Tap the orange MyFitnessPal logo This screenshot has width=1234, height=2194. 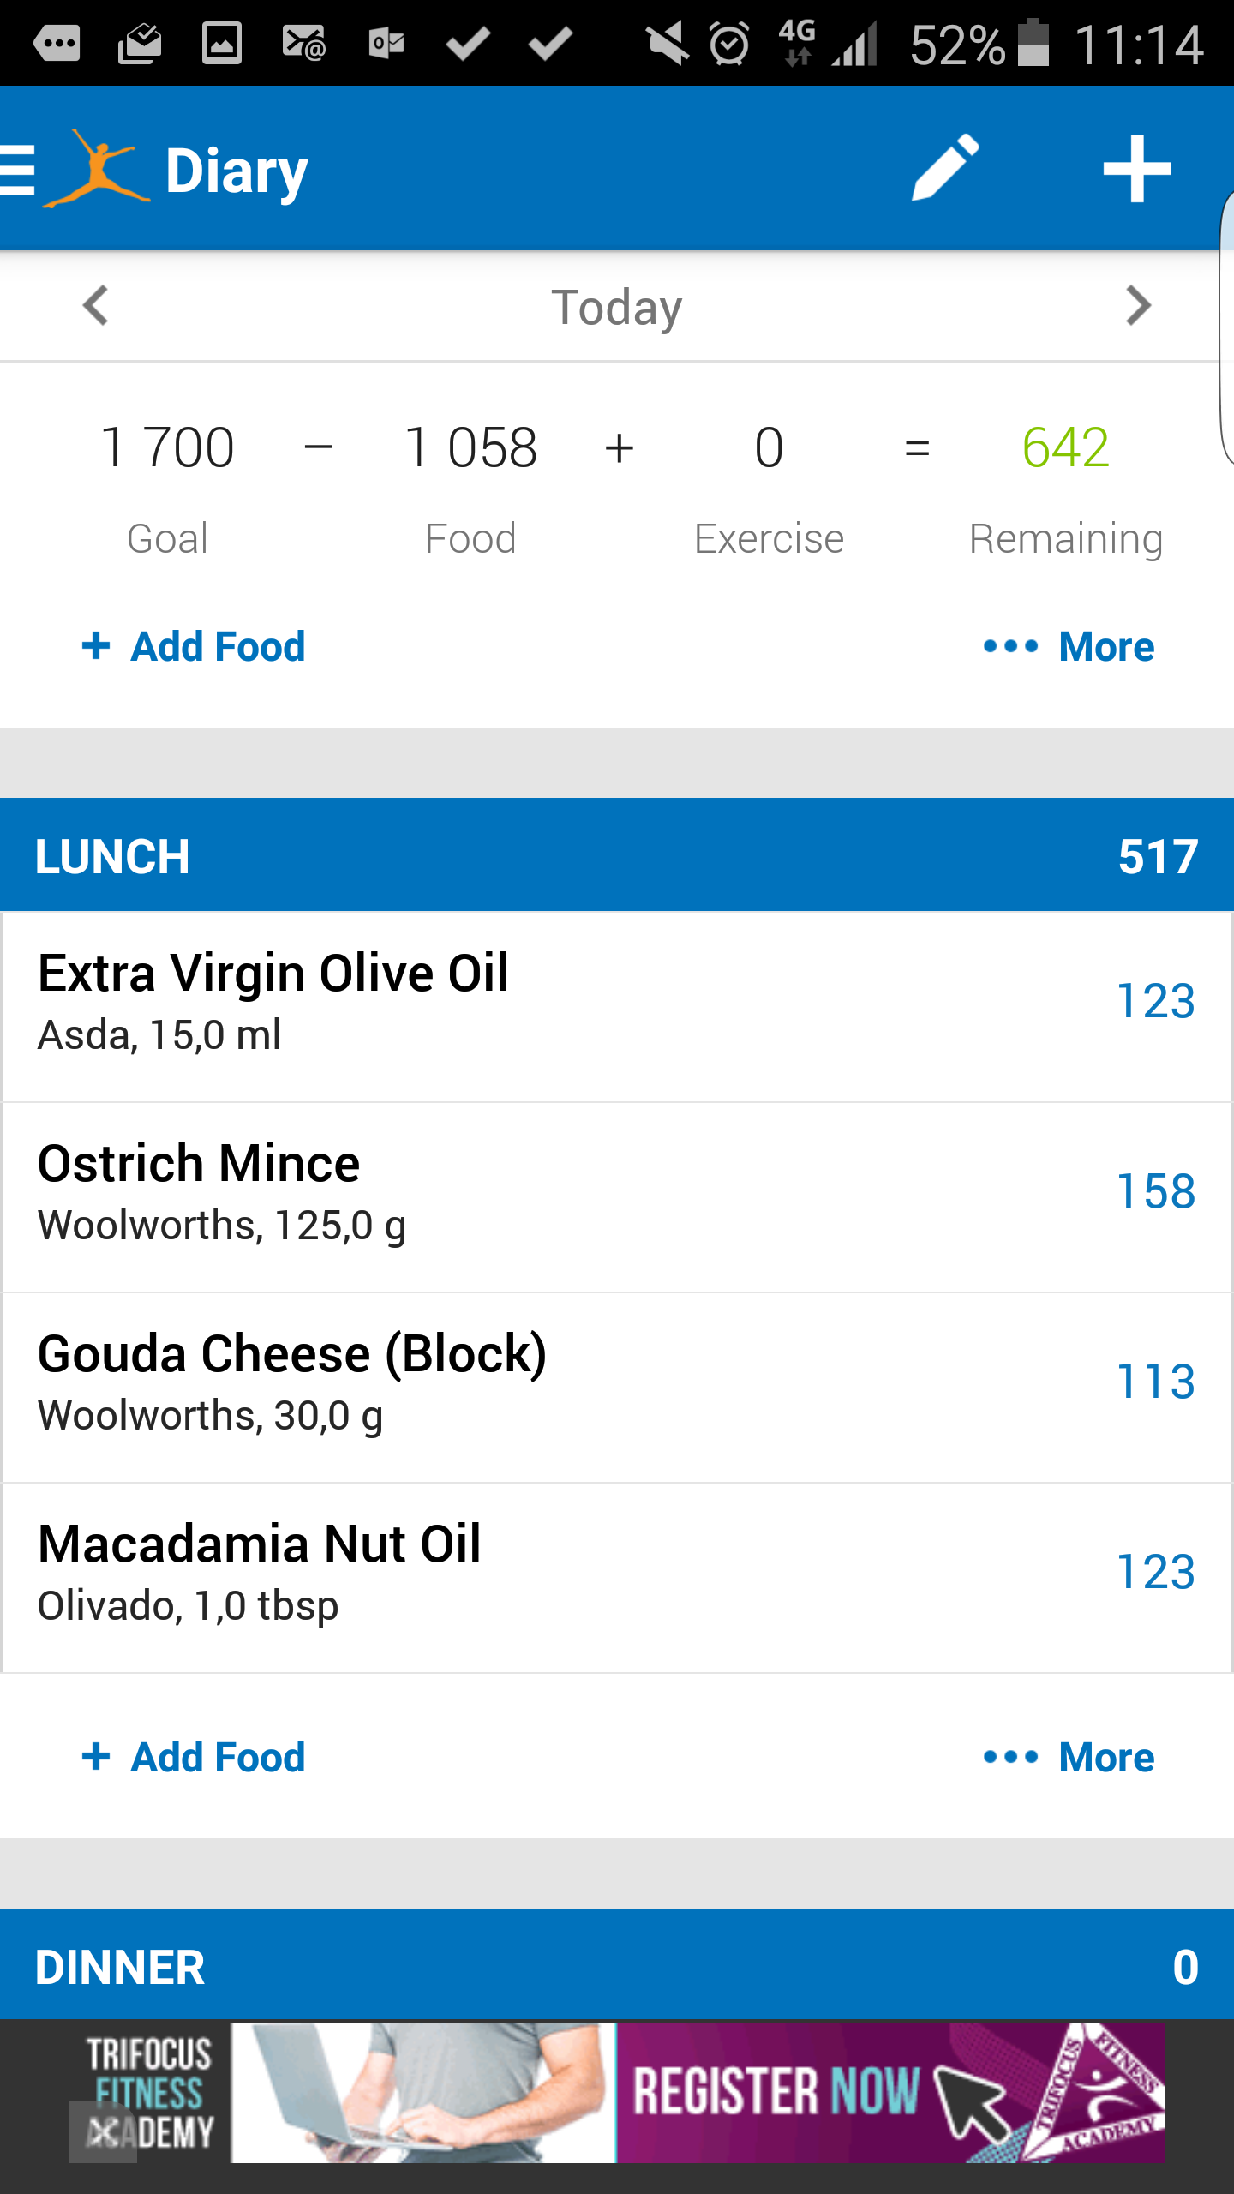click(x=97, y=170)
